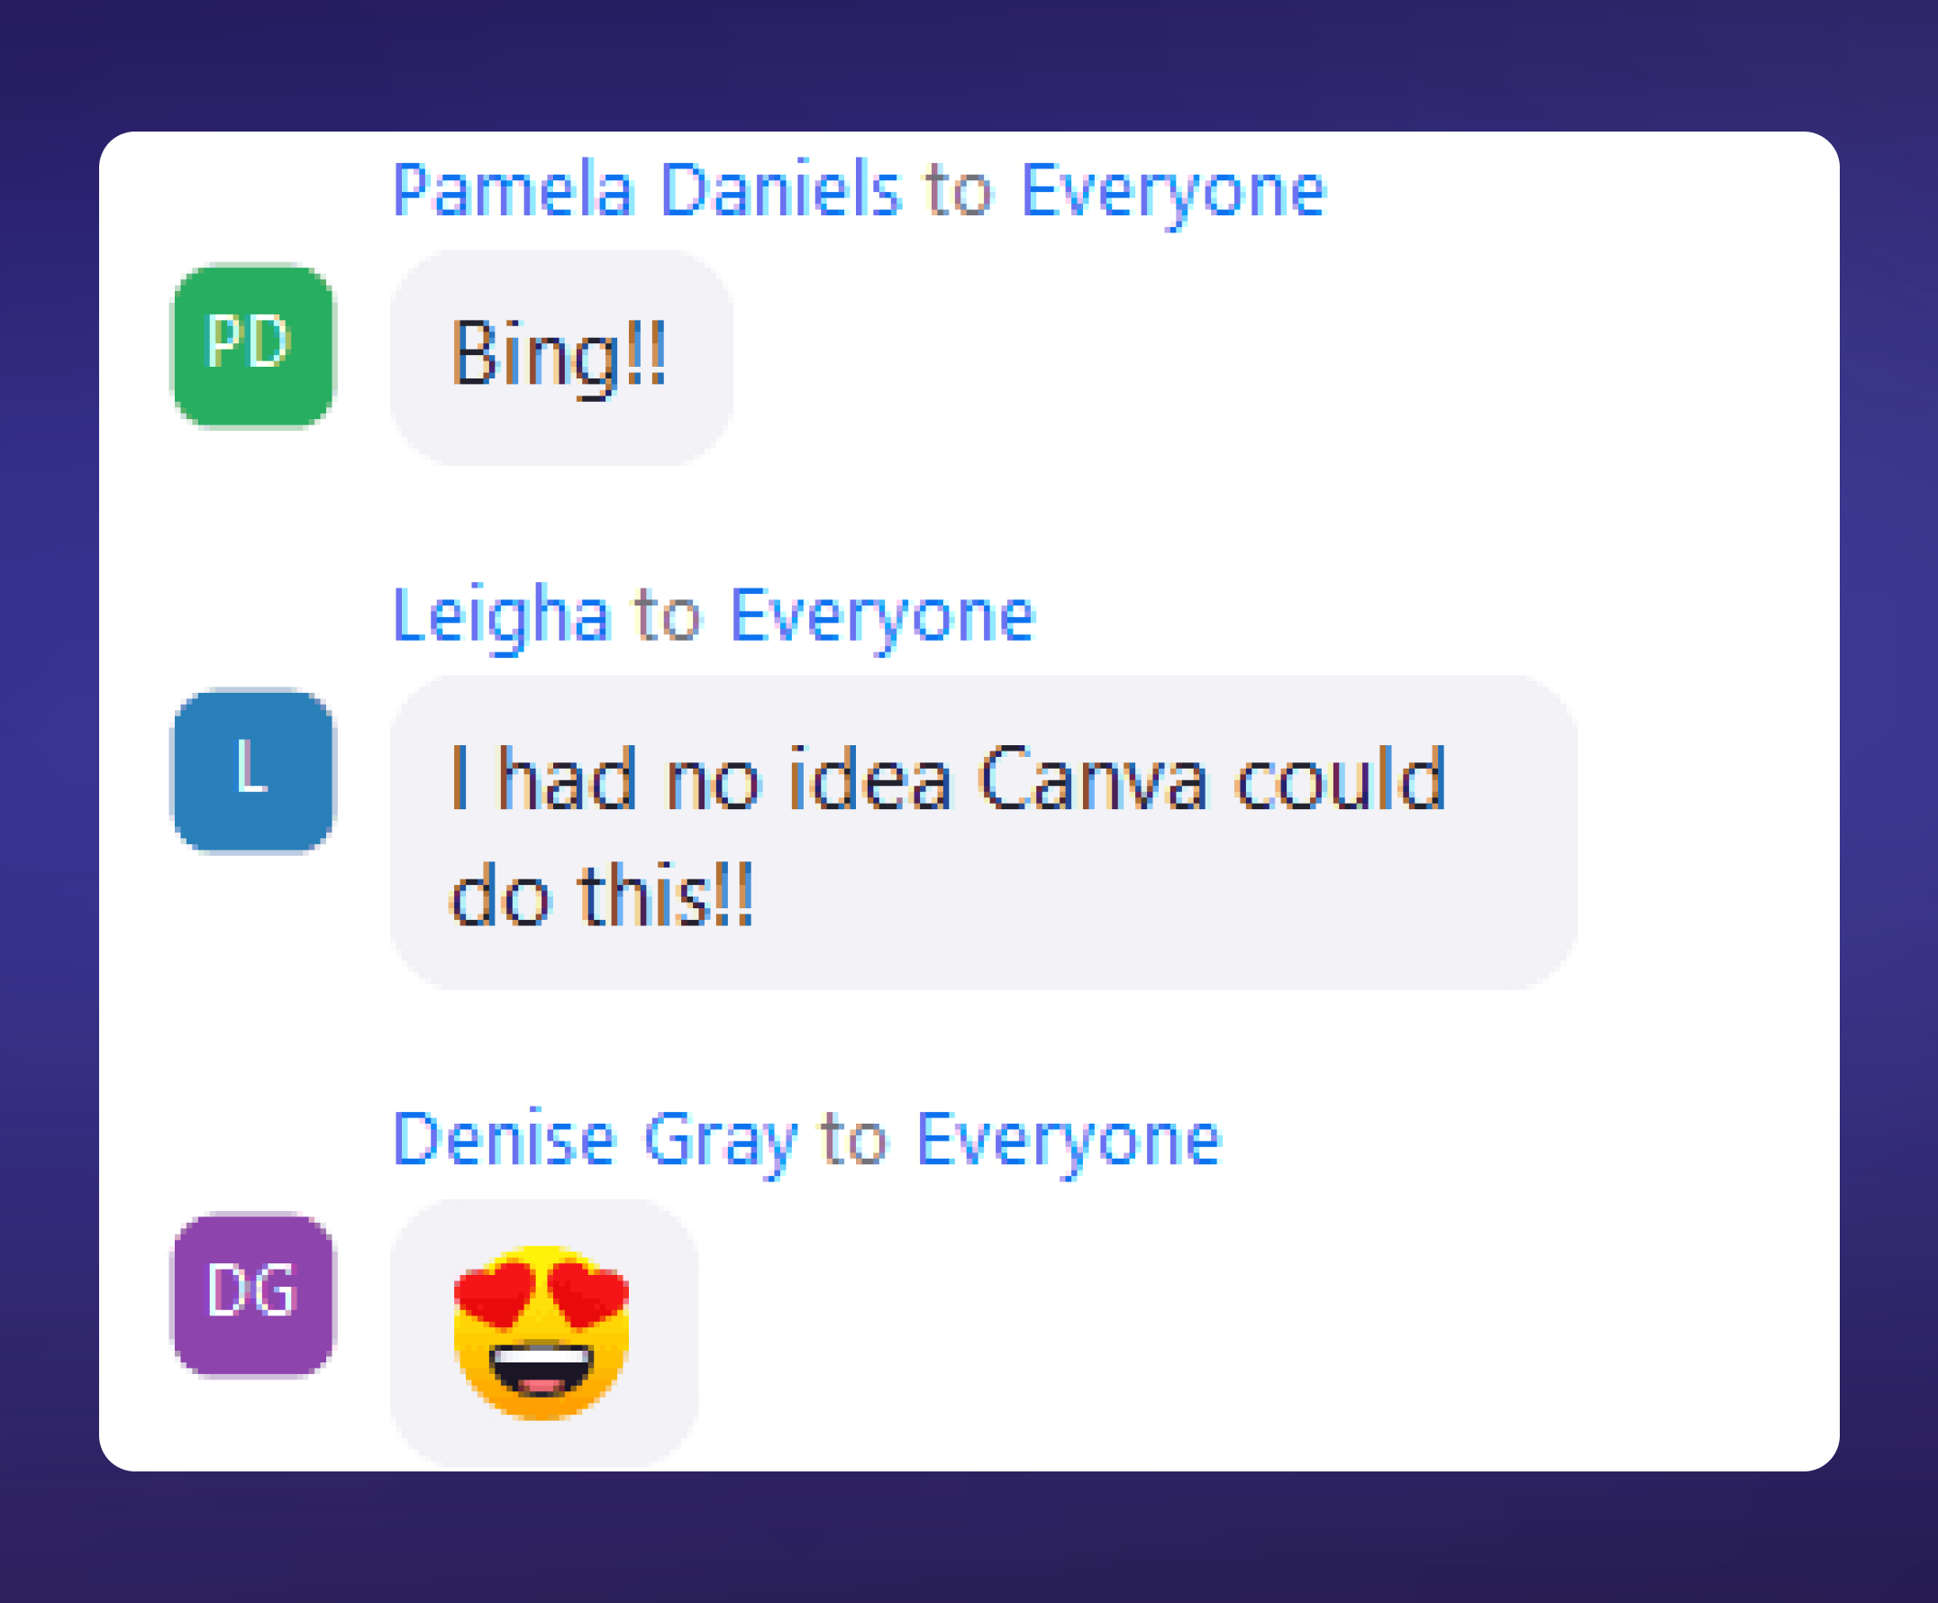Viewport: 1938px width, 1603px height.
Task: Click the heart-eyes emoji
Action: coord(541,1333)
